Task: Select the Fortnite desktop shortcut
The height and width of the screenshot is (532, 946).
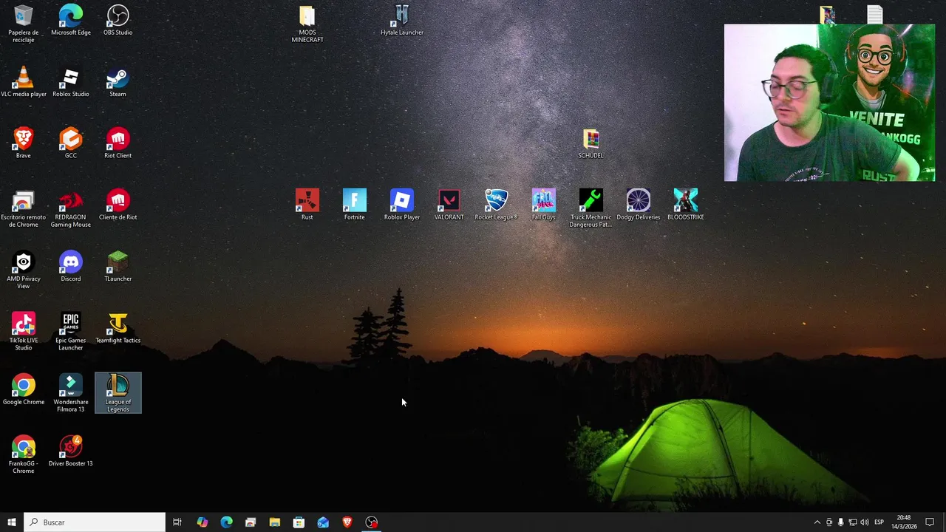Action: pyautogui.click(x=355, y=205)
